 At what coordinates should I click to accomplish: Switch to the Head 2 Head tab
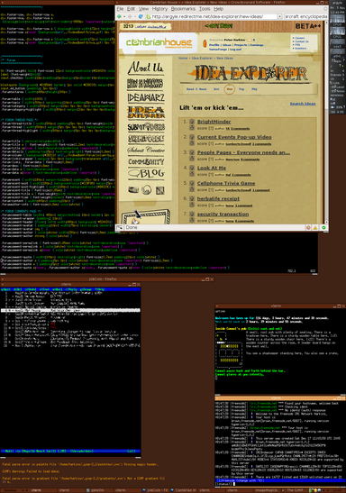pos(196,89)
